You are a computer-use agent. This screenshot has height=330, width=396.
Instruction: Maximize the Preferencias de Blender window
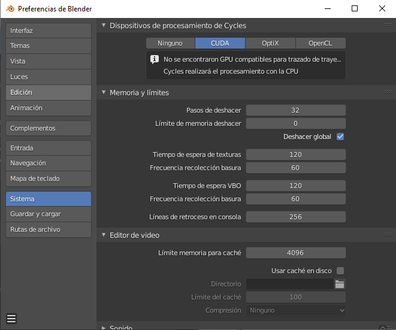pyautogui.click(x=355, y=8)
